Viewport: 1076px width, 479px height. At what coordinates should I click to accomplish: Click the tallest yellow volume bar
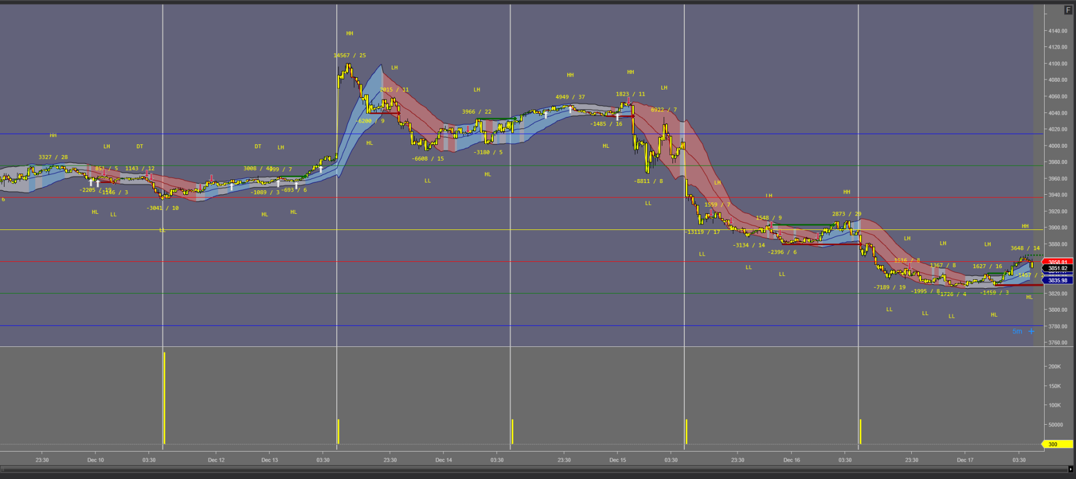pyautogui.click(x=164, y=398)
